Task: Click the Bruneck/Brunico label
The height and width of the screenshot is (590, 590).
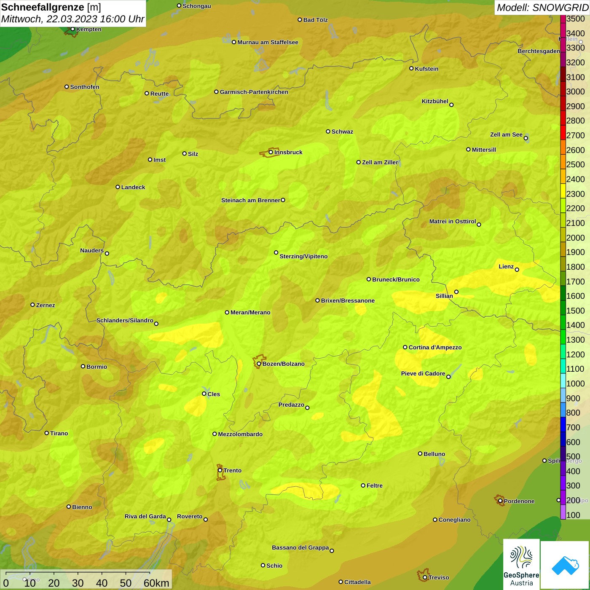Action: (x=396, y=279)
